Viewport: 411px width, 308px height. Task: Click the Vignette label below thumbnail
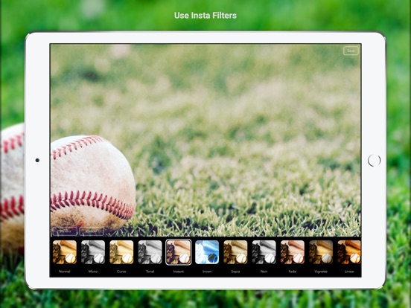click(321, 272)
